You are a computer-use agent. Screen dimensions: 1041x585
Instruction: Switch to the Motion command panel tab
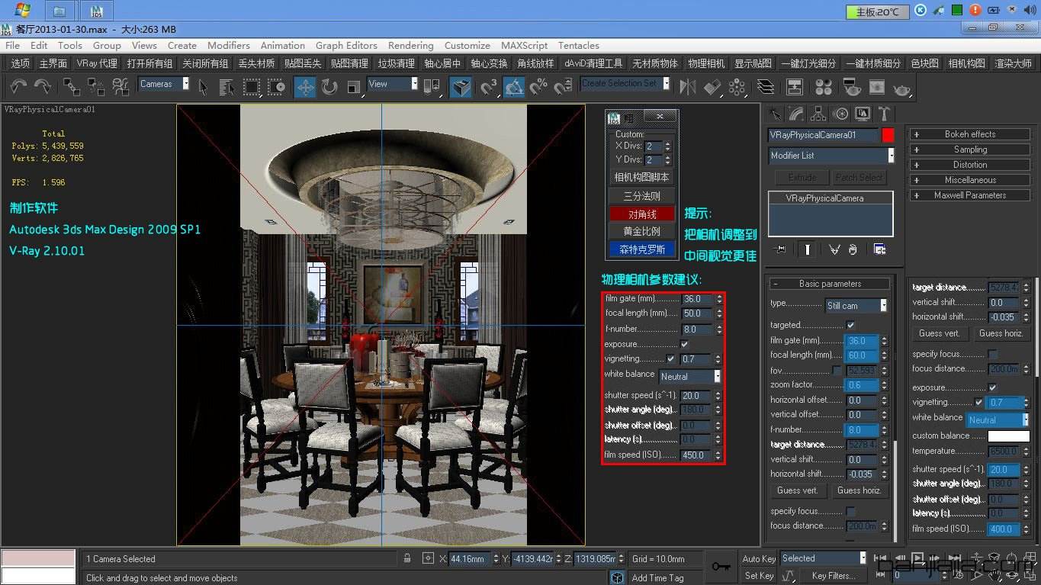[840, 114]
